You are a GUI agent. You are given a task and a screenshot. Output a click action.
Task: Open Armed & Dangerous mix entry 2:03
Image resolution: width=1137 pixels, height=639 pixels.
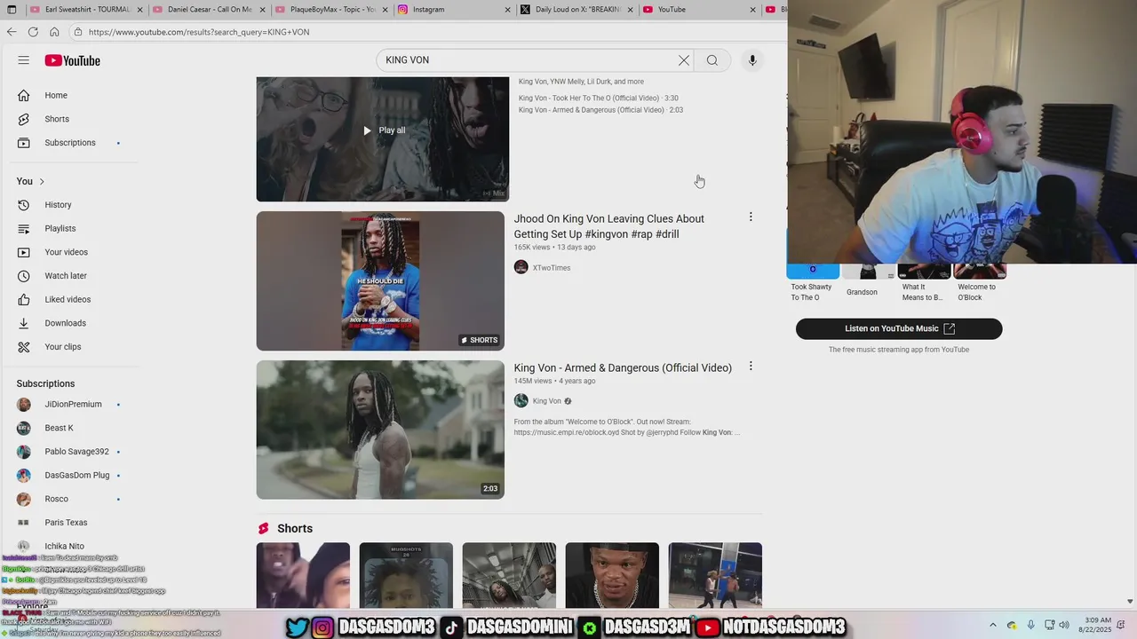(600, 110)
